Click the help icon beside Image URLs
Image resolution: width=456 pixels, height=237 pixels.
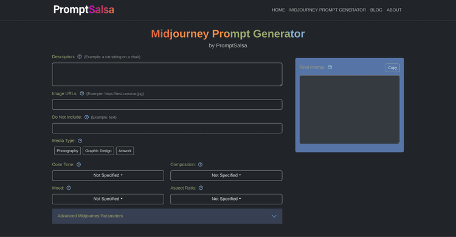point(82,93)
